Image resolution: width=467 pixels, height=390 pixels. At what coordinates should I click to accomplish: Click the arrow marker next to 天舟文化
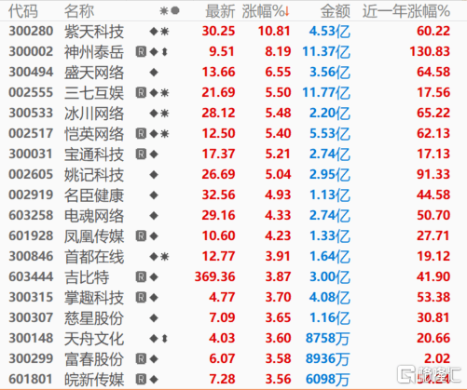coord(165,339)
